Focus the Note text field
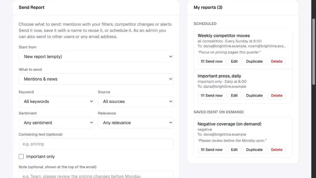 (x=96, y=175)
